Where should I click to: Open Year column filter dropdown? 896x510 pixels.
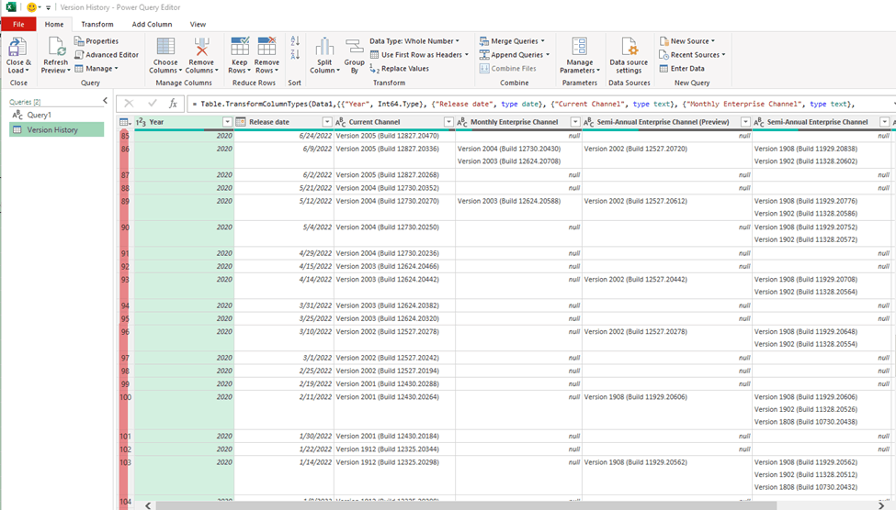coord(227,122)
